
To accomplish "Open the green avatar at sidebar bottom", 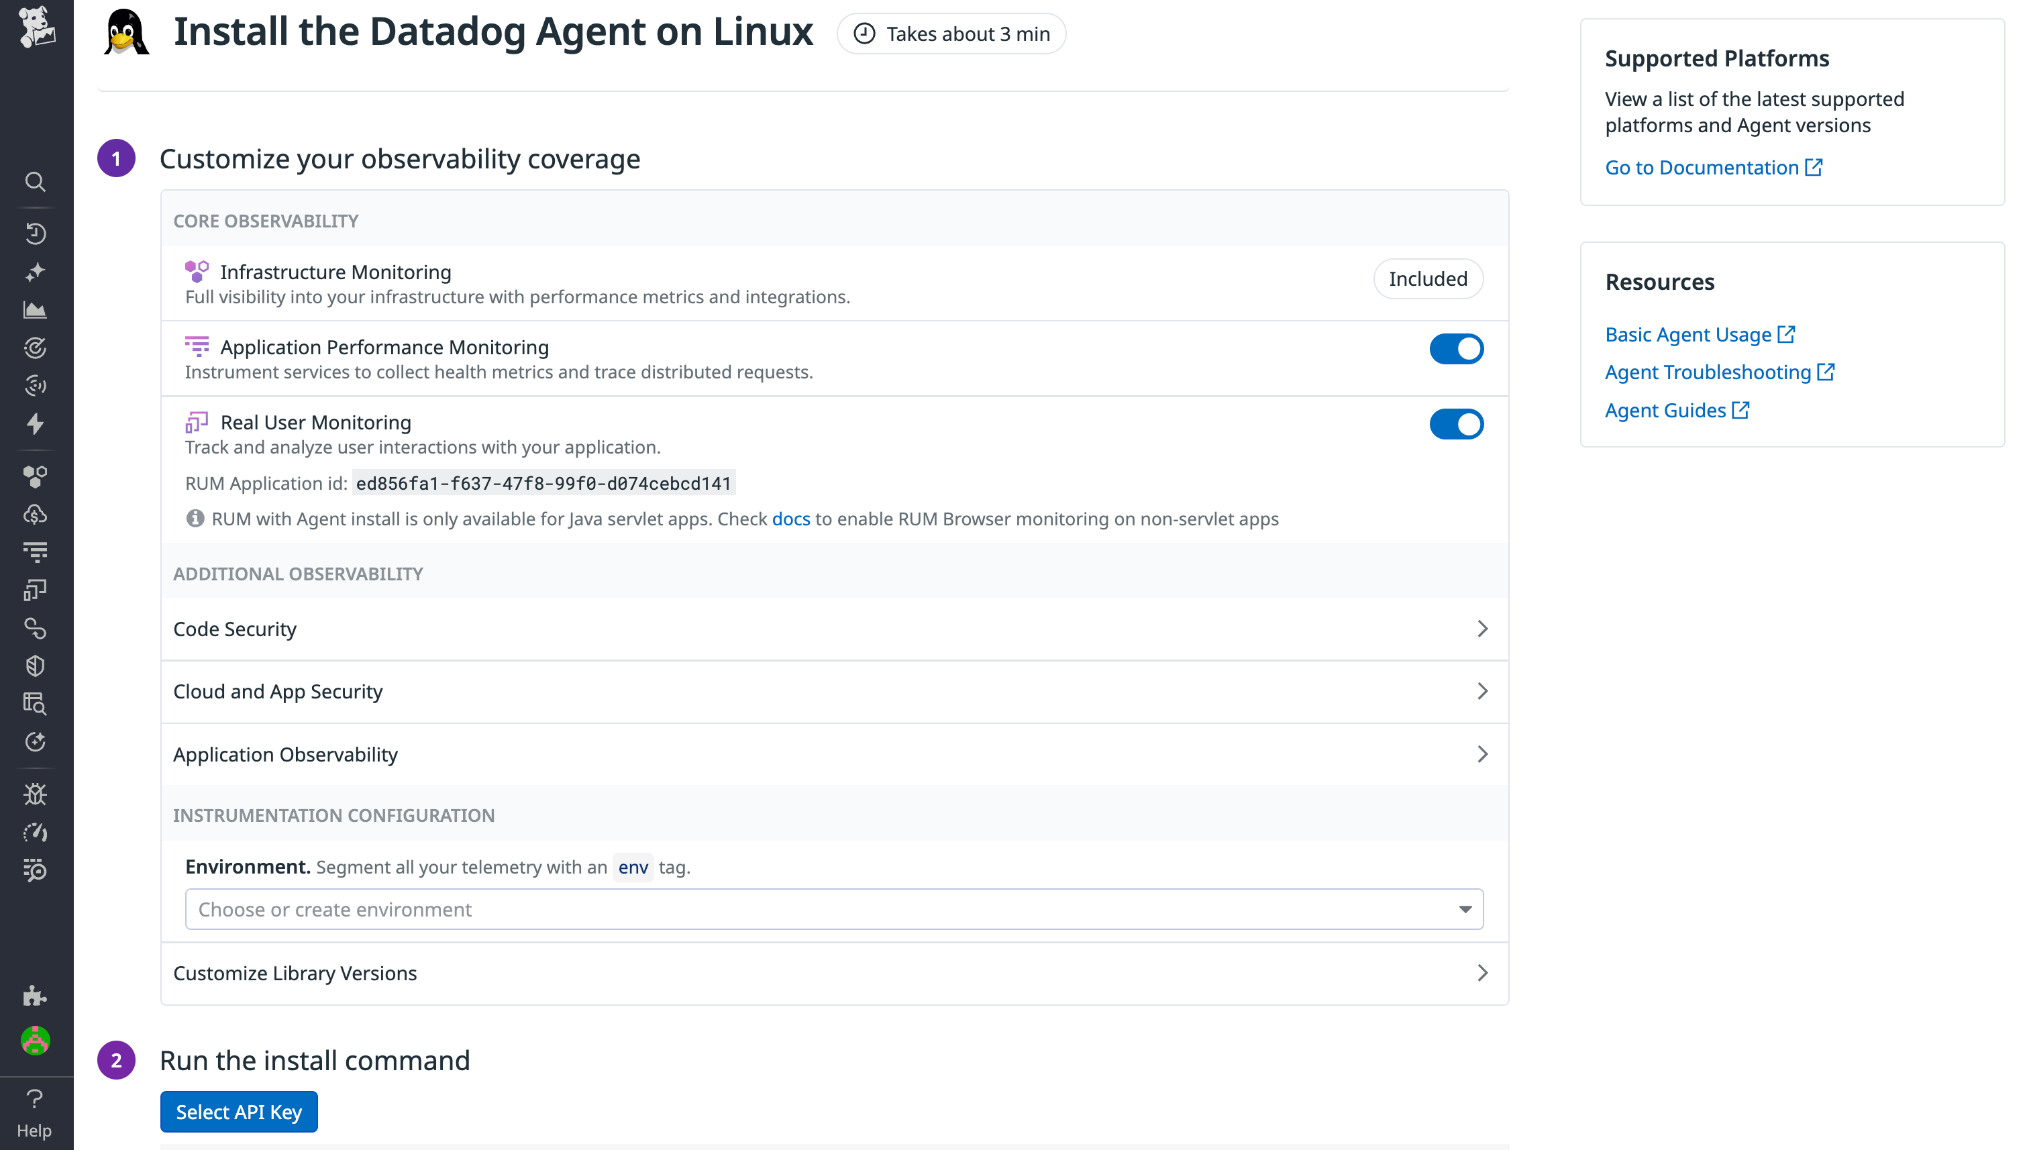I will click(x=35, y=1041).
